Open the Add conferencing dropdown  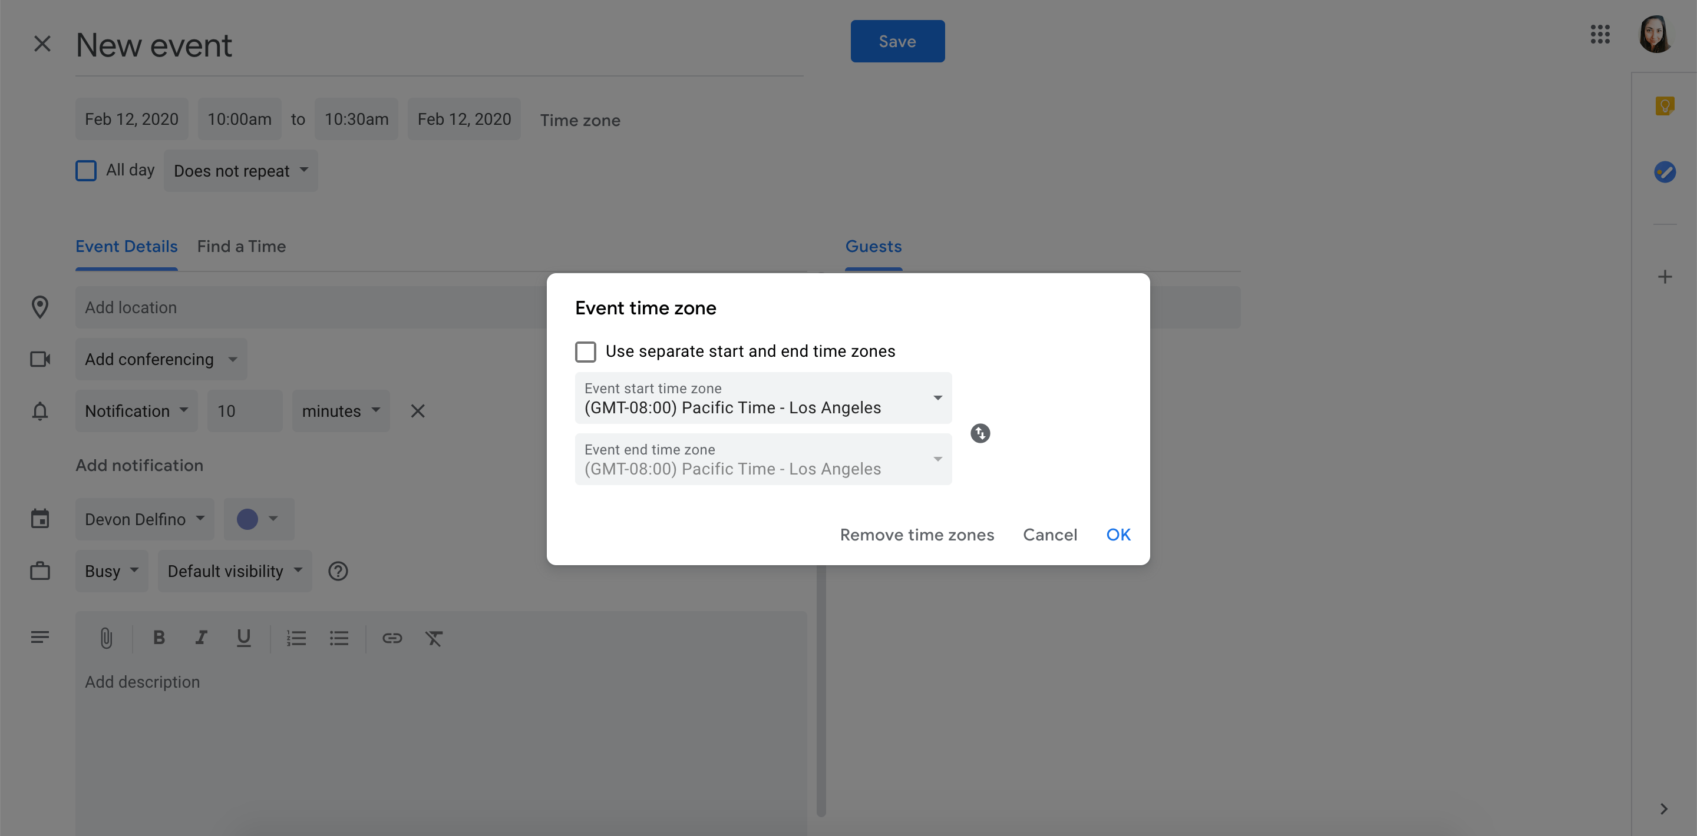point(161,359)
